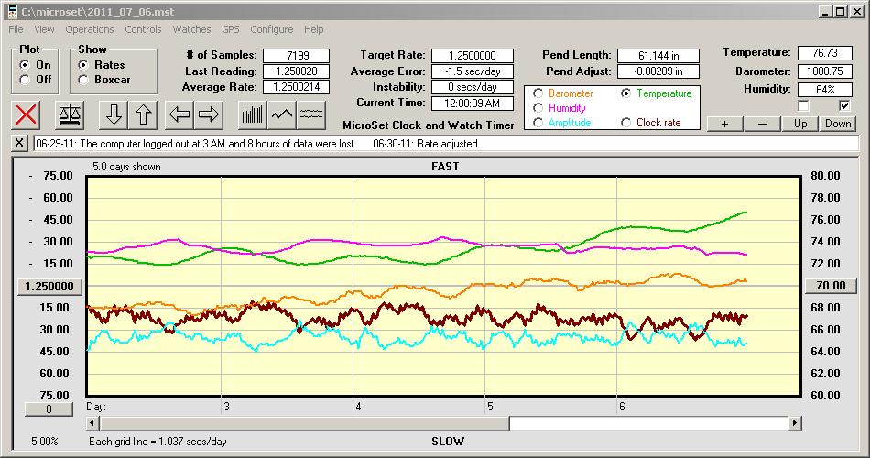Click the right arrow toolbar button

209,114
